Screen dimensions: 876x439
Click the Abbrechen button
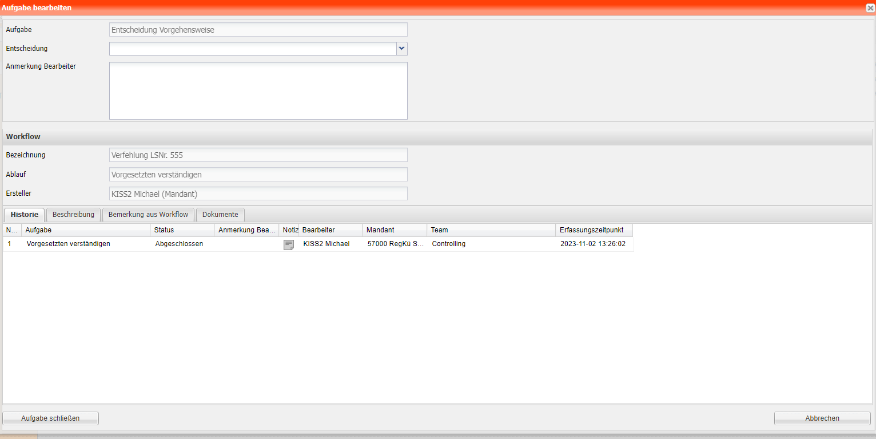822,418
